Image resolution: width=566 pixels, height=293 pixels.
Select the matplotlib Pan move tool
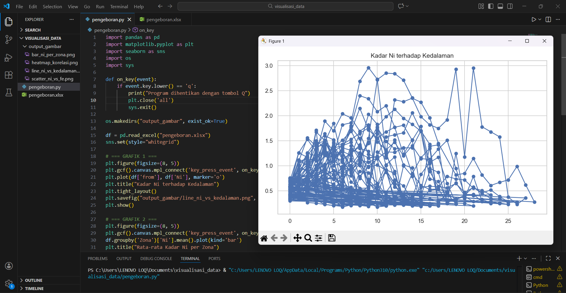(x=297, y=238)
